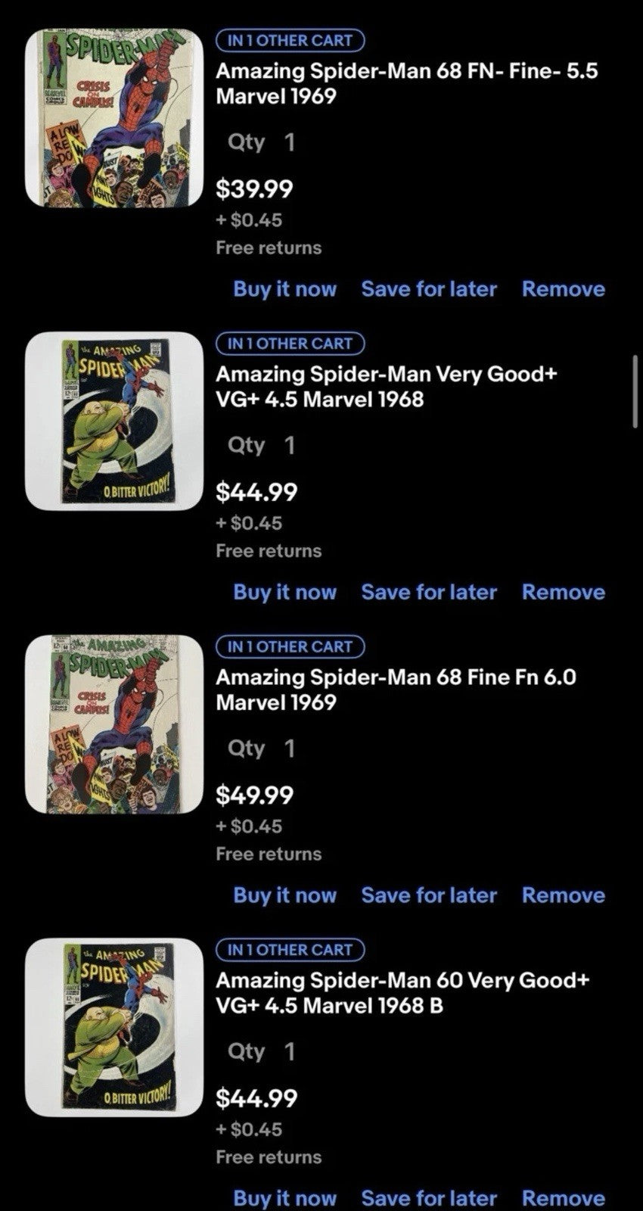Open the Spider-Man 60 VG+ B thumbnail
Screen dimensions: 643x1211
(x=114, y=1027)
